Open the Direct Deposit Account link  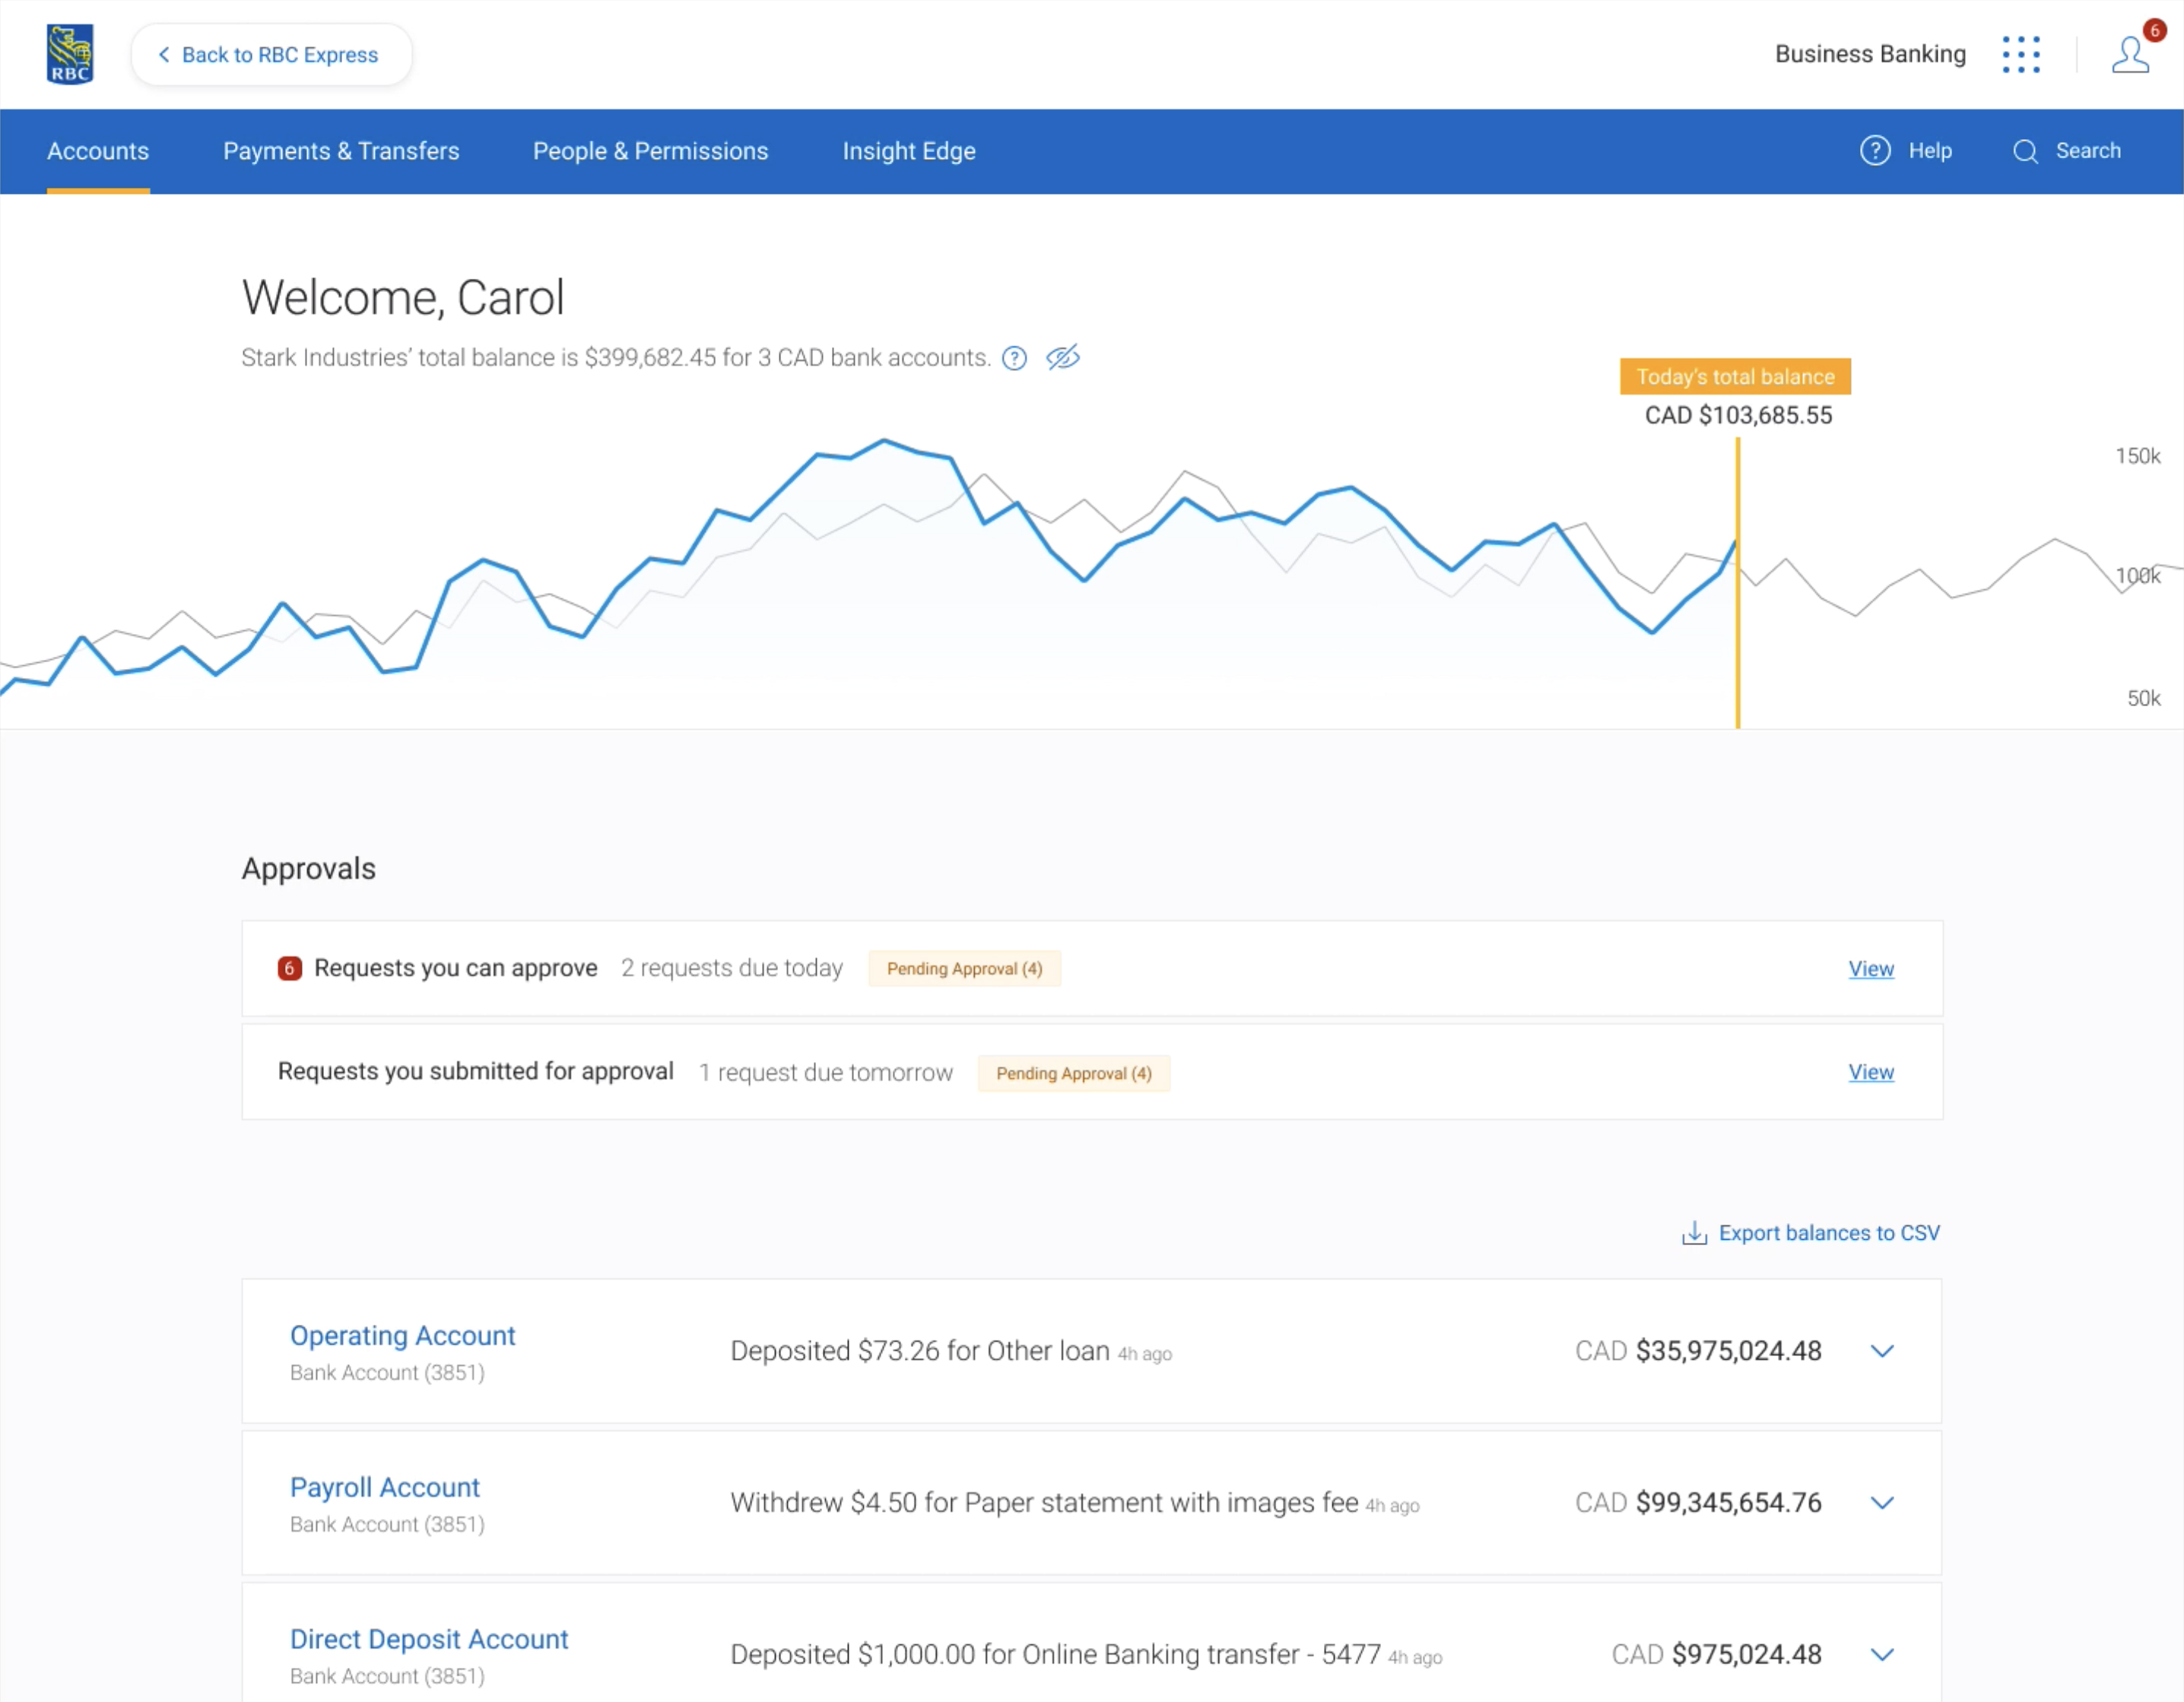coord(429,1639)
